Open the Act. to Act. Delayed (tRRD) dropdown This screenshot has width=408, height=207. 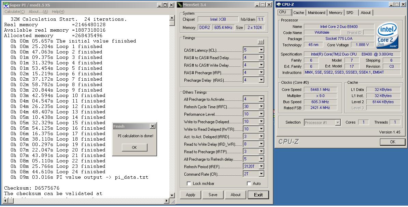point(261,137)
